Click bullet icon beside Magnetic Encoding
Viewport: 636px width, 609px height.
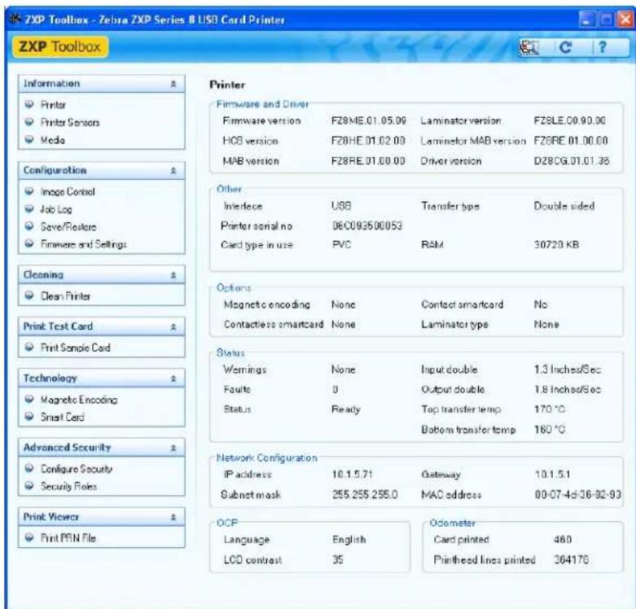pos(29,399)
